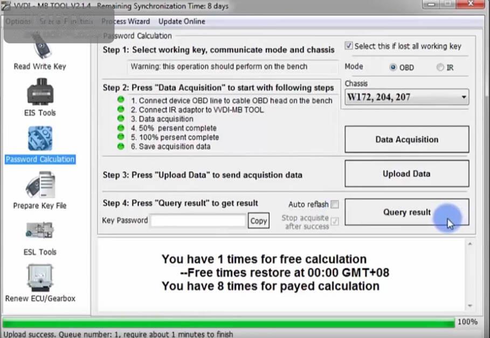Minimize the VVDI MB TOOL window
This screenshot has height=338, width=490.
[432, 4]
